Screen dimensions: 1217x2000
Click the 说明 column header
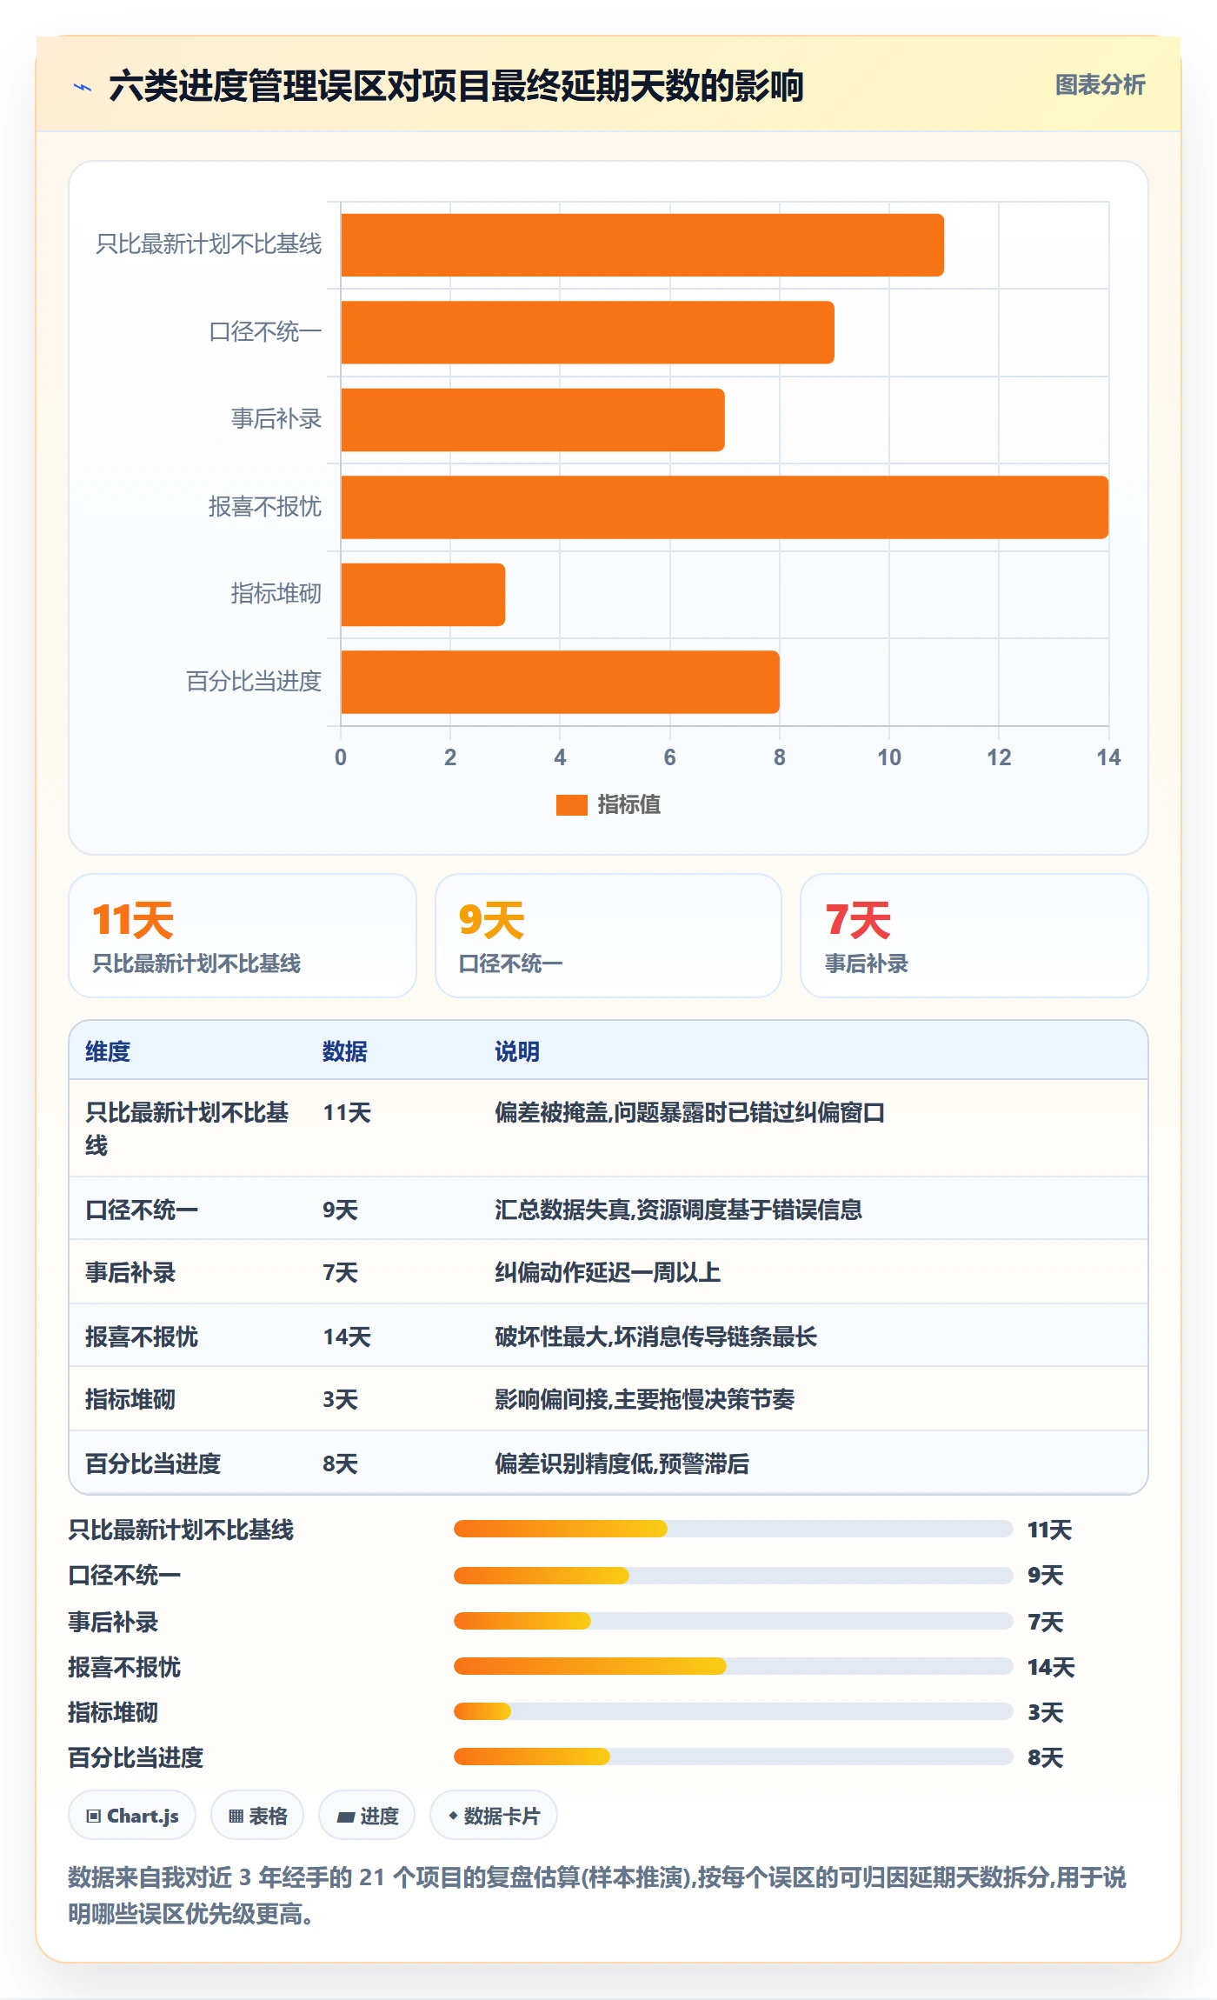click(517, 1051)
